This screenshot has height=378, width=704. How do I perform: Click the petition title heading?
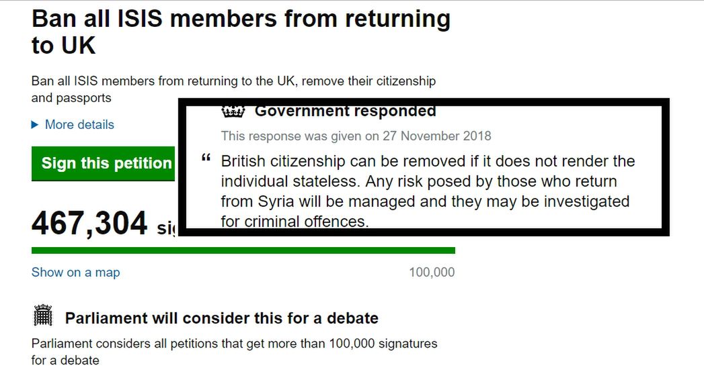click(x=241, y=32)
